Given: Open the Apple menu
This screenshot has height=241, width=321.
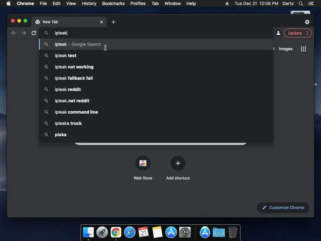Looking at the screenshot, I should coord(8,3).
